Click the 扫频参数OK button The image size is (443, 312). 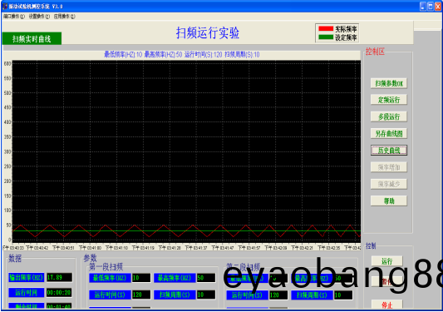pos(389,83)
